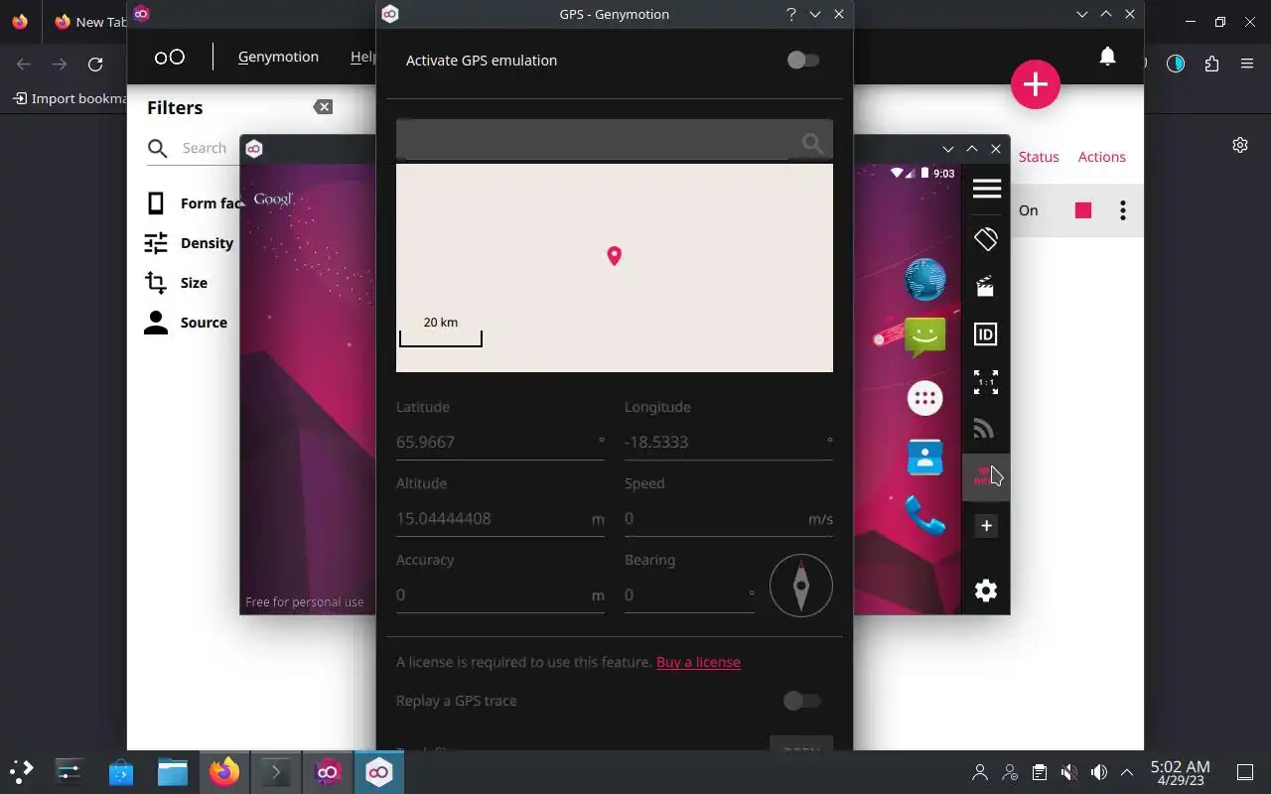Reload the Firefox page
The height and width of the screenshot is (794, 1271).
95,65
